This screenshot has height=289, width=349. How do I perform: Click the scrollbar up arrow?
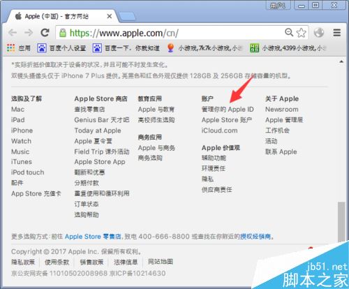pos(341,61)
